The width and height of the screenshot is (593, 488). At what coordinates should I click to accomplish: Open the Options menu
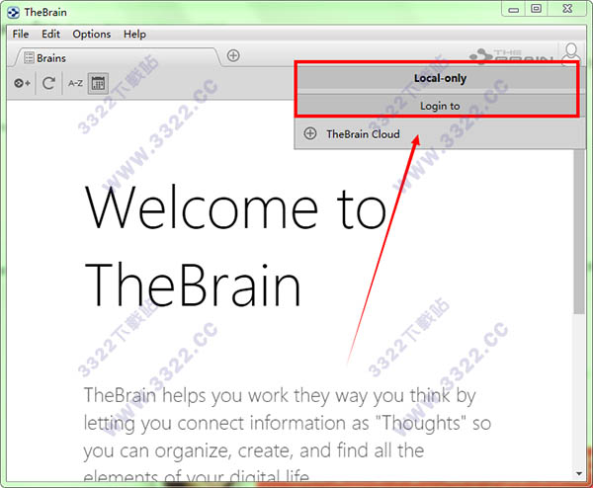[x=92, y=34]
